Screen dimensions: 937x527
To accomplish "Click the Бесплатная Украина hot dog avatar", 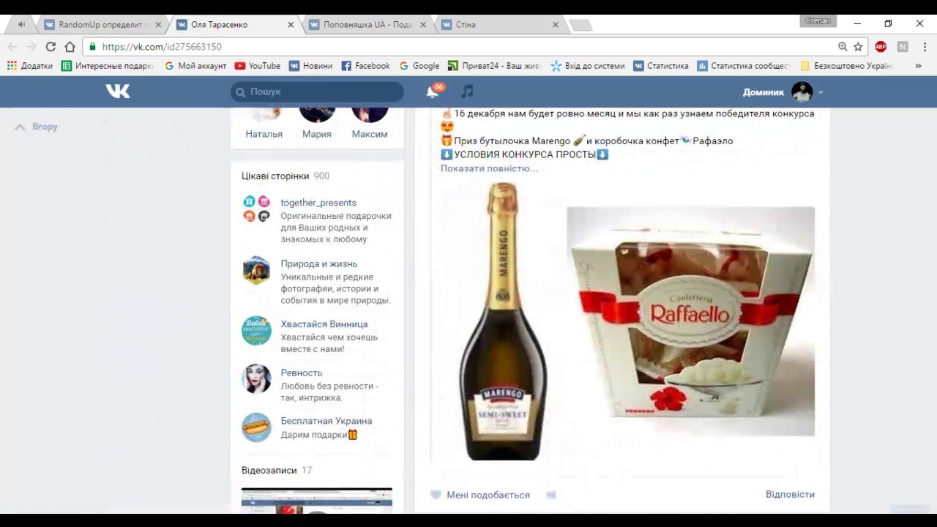I will [256, 427].
